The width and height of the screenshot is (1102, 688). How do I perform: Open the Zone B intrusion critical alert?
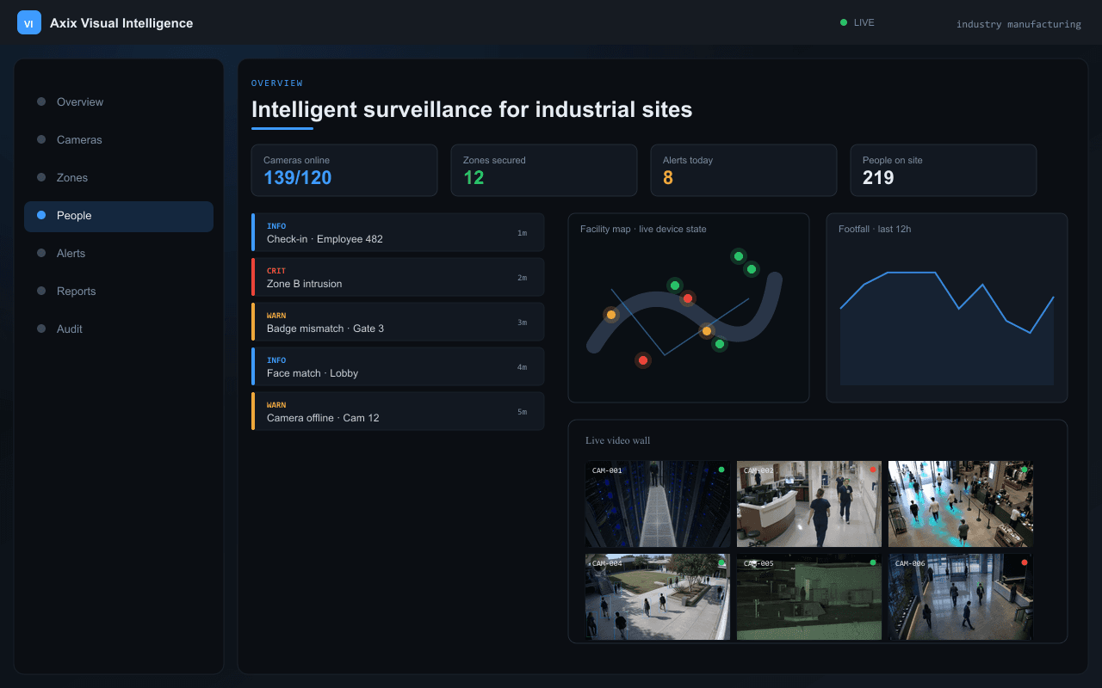point(398,277)
